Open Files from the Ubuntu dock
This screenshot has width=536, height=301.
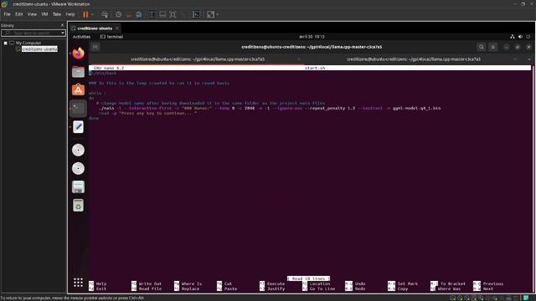coord(78,72)
